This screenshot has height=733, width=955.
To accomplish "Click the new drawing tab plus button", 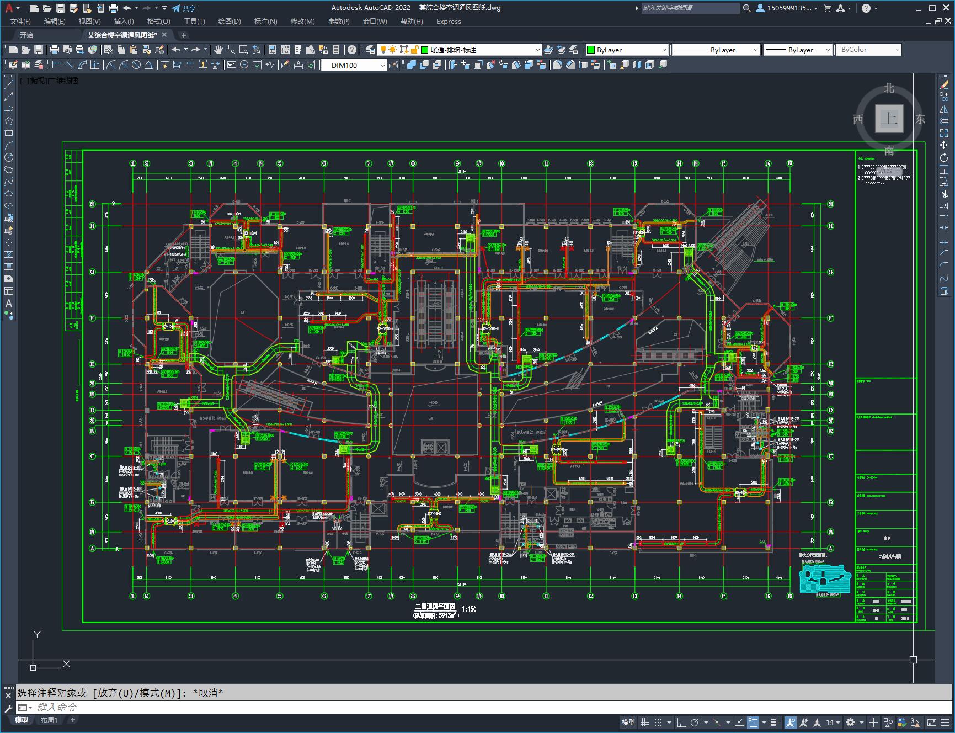I will pyautogui.click(x=183, y=35).
